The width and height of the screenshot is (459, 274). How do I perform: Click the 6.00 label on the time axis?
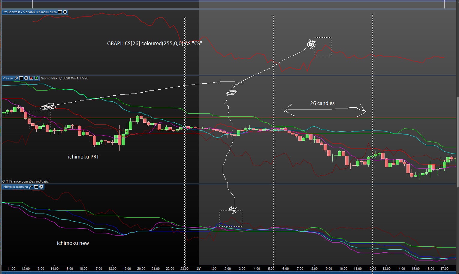tap(285, 269)
